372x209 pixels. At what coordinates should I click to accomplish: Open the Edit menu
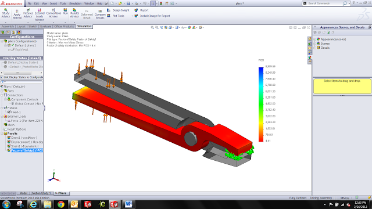[36, 3]
